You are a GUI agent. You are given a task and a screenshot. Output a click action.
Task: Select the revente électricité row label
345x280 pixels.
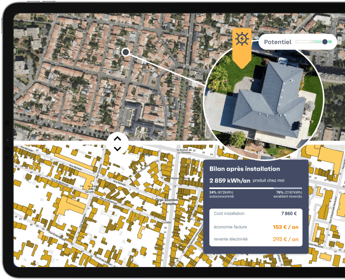tap(231, 239)
